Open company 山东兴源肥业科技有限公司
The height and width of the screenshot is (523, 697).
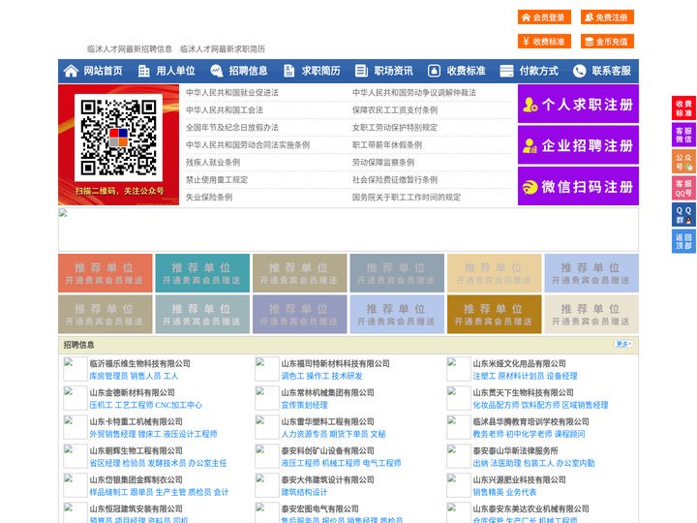pyautogui.click(x=519, y=479)
